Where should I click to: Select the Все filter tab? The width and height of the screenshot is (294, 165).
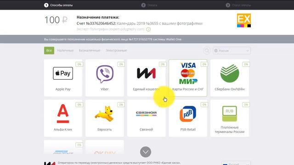[x=49, y=50]
